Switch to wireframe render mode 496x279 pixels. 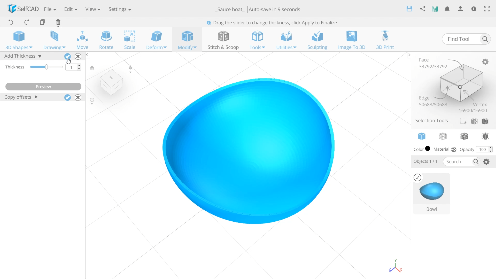(x=443, y=136)
